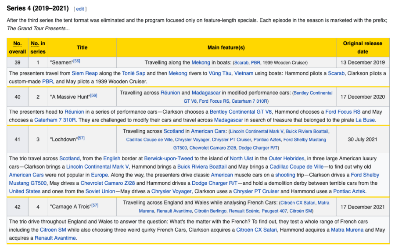Viewport: 395px width, 248px height.
Task: Open Renault Avantime link in feature cell
Action: click(174, 211)
